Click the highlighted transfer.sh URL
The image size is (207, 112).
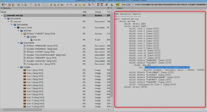tap(167, 68)
